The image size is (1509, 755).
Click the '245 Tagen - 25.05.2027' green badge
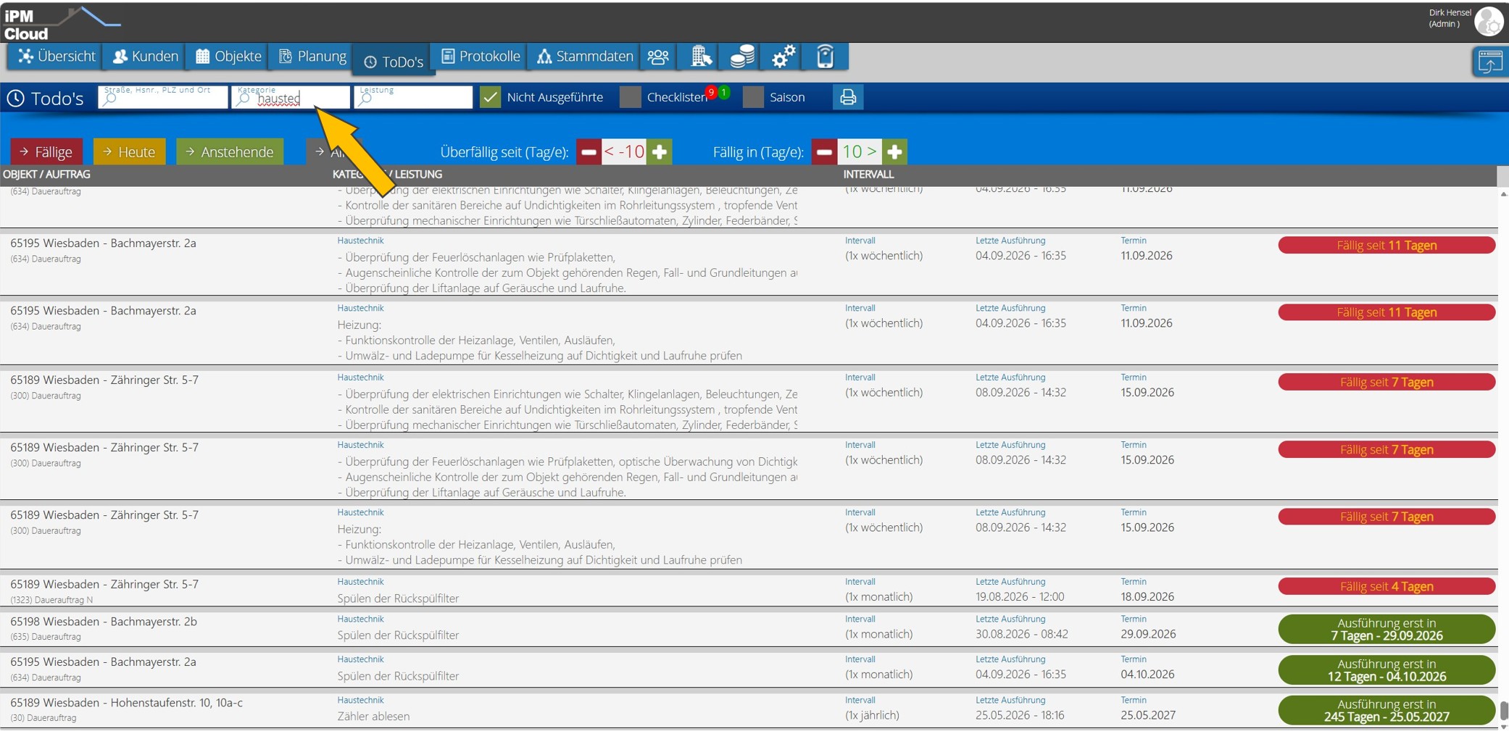[1387, 710]
